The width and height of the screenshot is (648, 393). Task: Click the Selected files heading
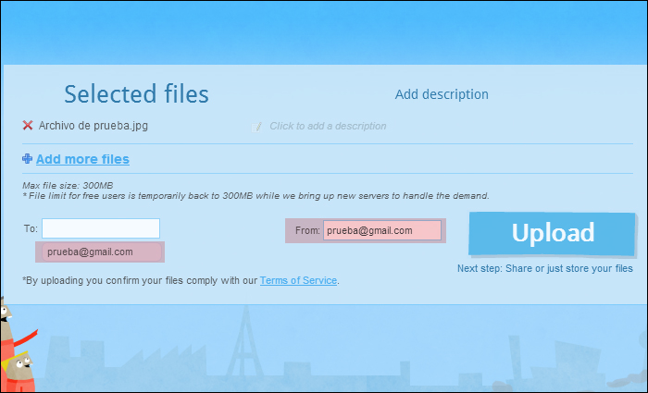click(x=136, y=93)
